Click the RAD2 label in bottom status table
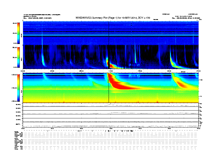214x165 pixels. coord(16,132)
